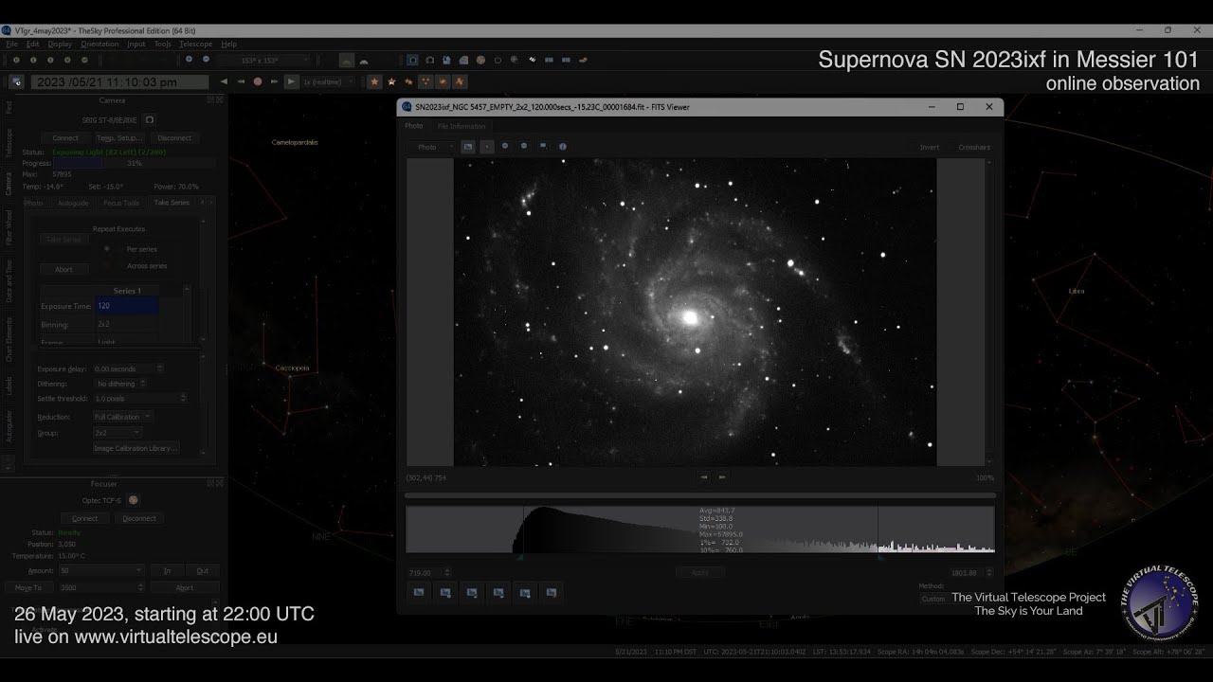
Task: Click the play forward time flow button
Action: coord(292,81)
